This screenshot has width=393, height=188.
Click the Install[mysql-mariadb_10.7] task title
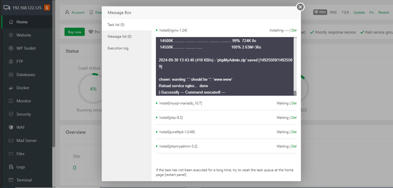pos(181,103)
